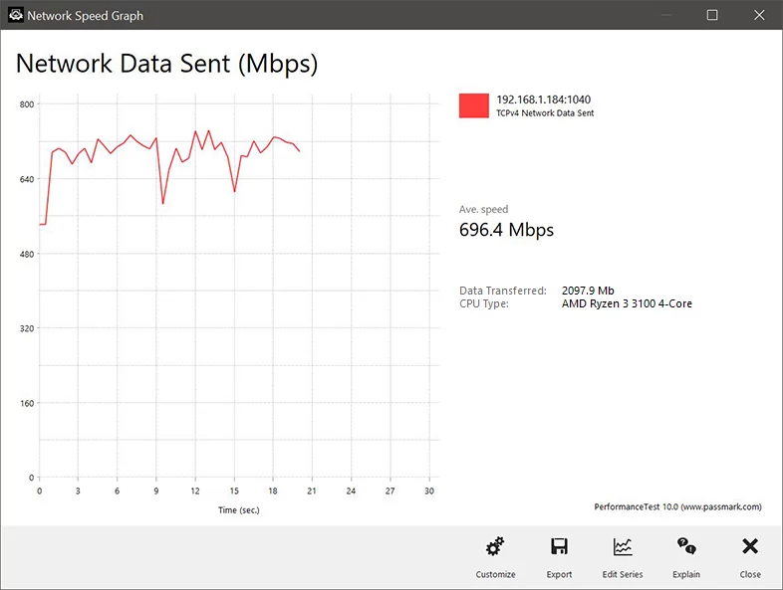Click the 696.4 Mbps average speed value

pyautogui.click(x=506, y=230)
